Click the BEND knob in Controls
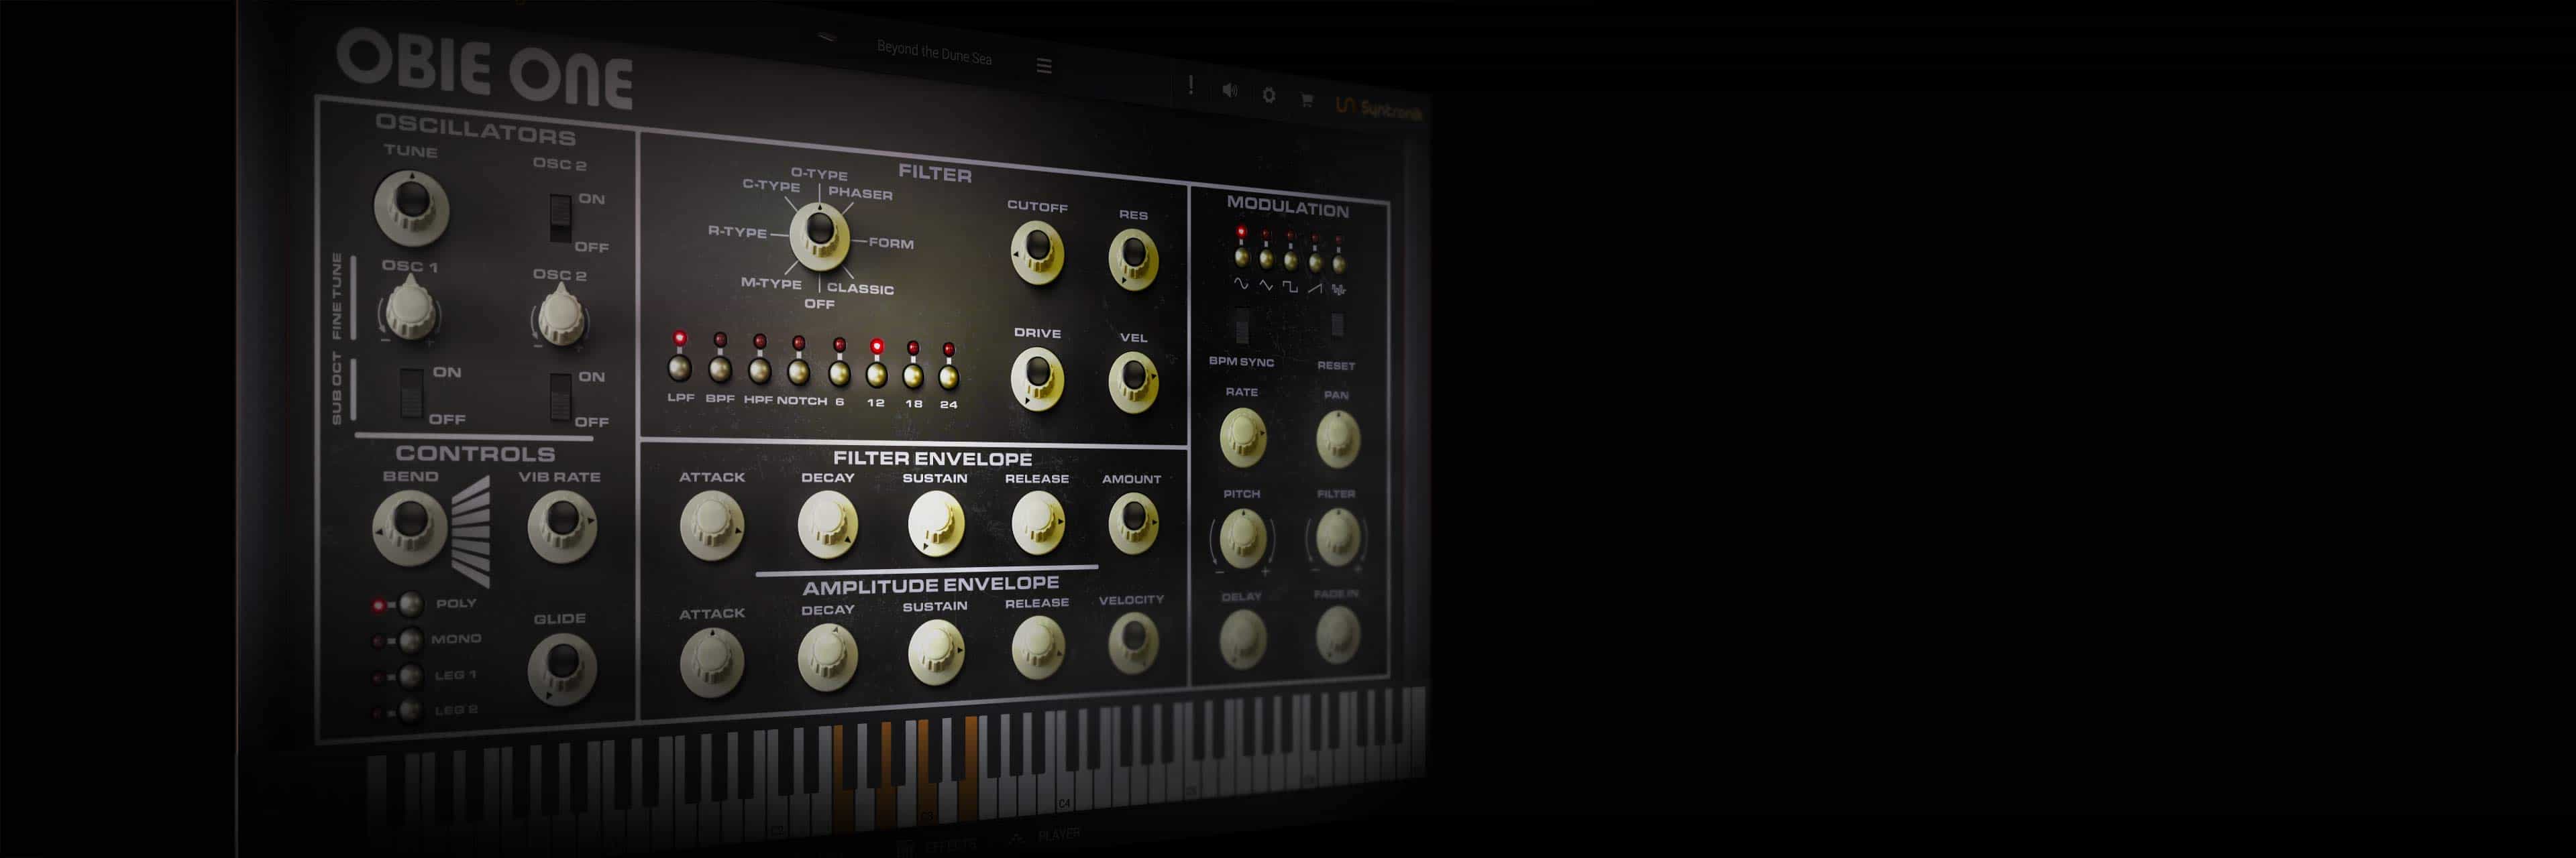 (x=410, y=528)
